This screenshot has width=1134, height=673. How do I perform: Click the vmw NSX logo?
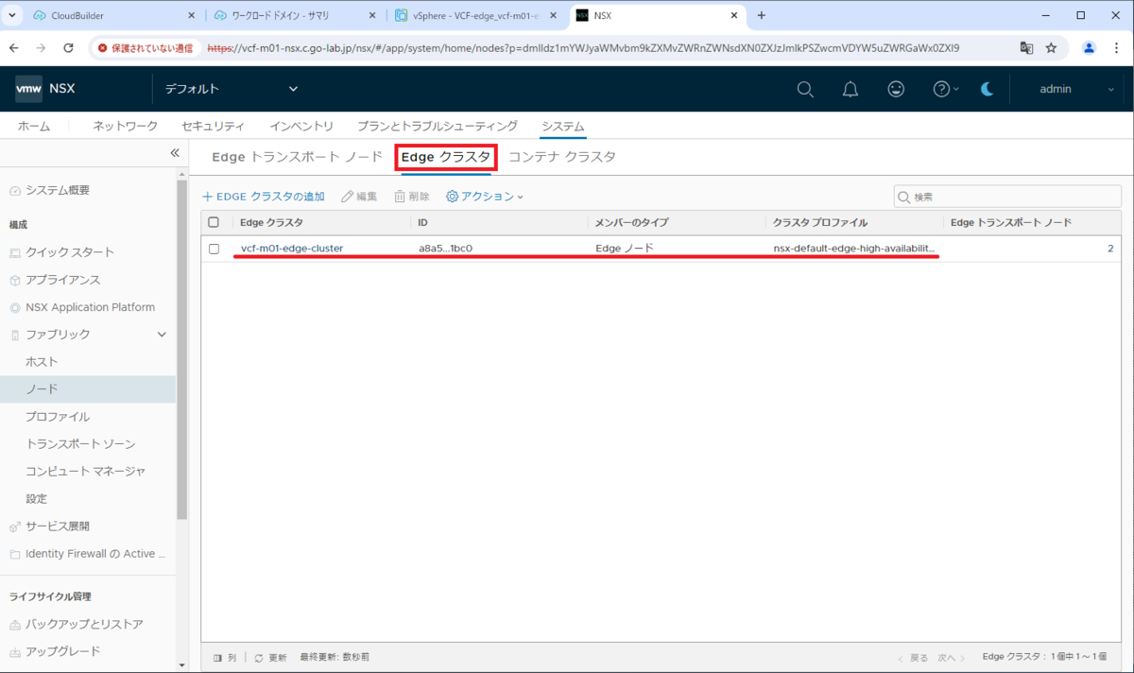[45, 89]
